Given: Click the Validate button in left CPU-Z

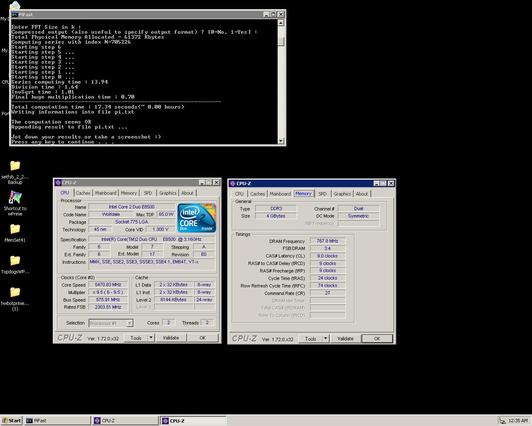Looking at the screenshot, I should (x=171, y=338).
